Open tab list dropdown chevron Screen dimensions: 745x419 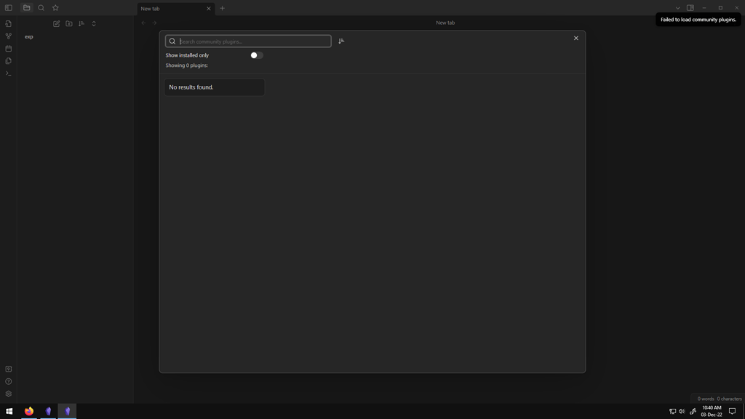(x=678, y=8)
